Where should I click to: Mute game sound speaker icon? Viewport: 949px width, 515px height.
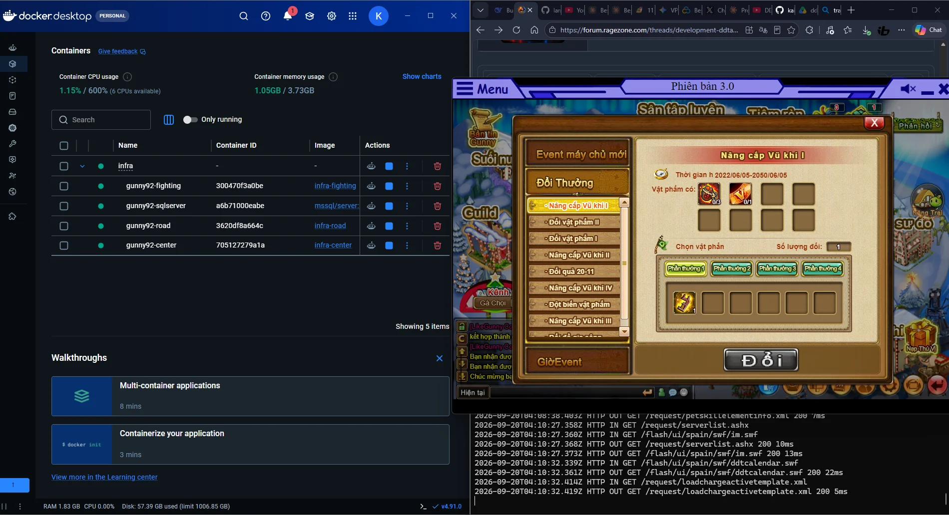908,89
